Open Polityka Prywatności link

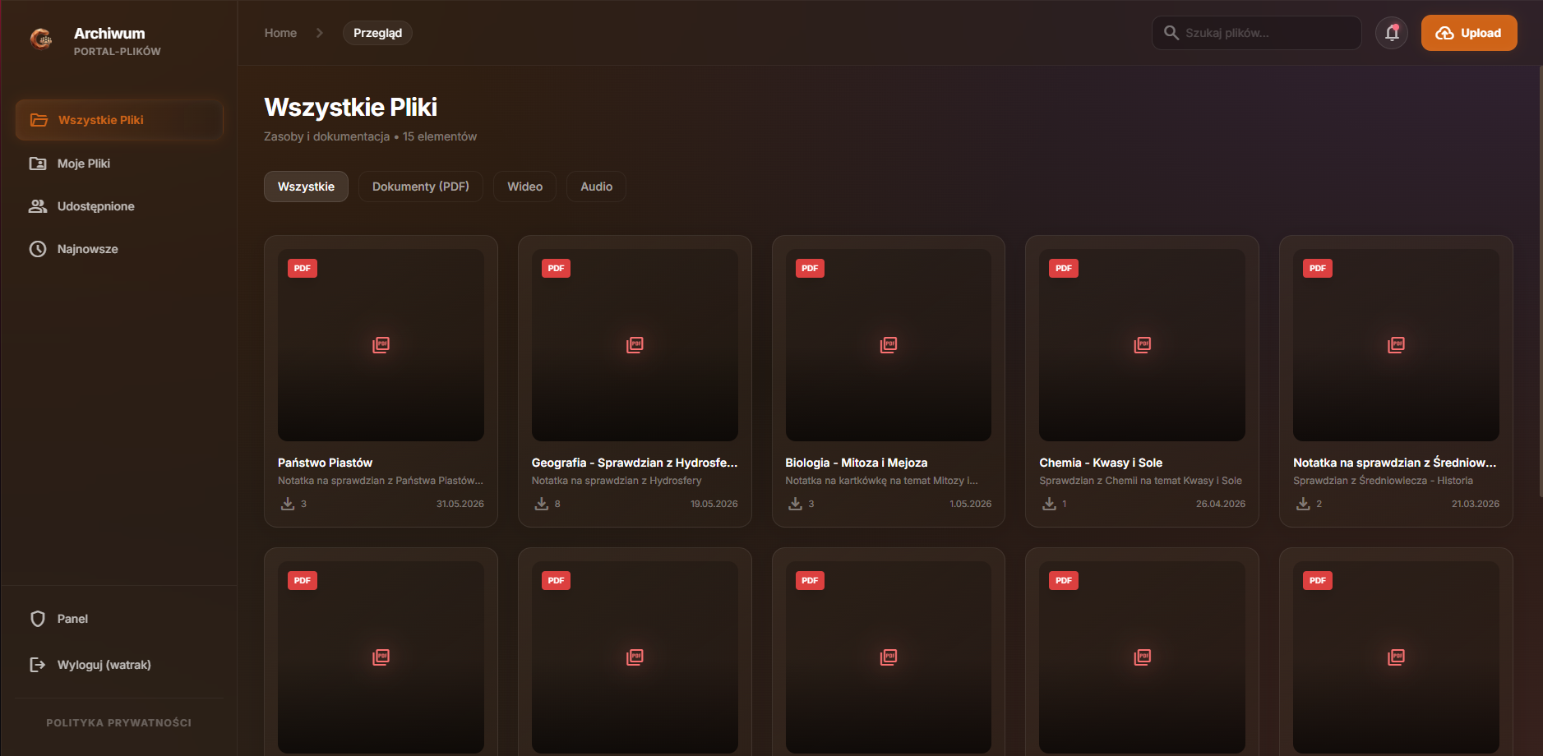119,723
